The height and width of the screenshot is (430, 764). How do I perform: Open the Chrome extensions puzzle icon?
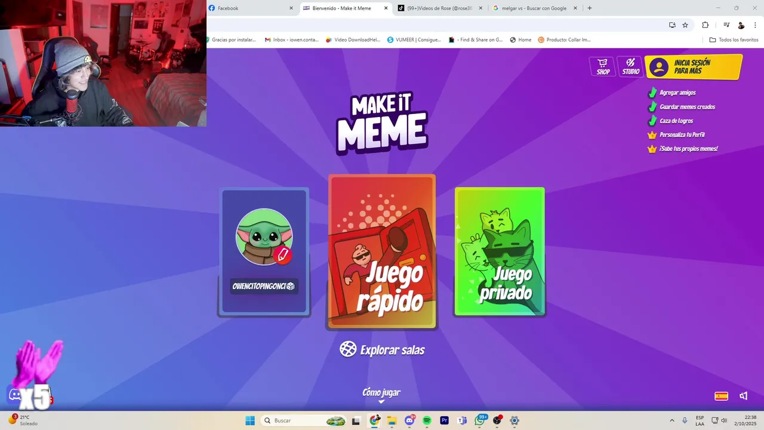(705, 25)
